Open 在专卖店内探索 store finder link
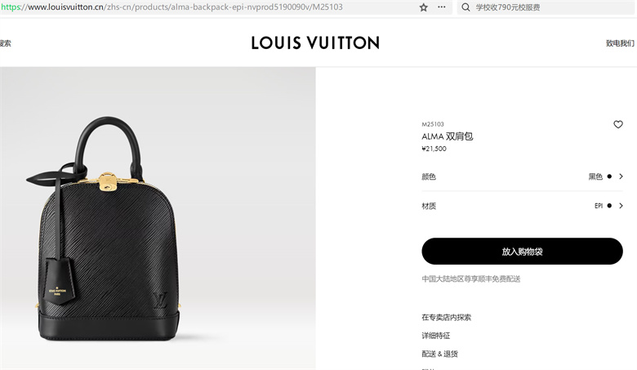 pos(446,317)
